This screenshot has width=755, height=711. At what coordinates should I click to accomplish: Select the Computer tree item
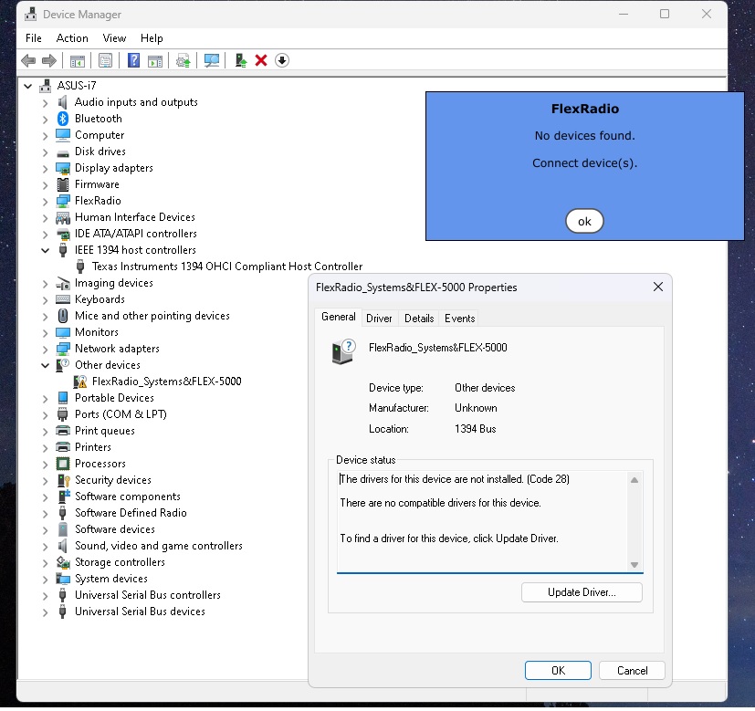click(x=100, y=135)
